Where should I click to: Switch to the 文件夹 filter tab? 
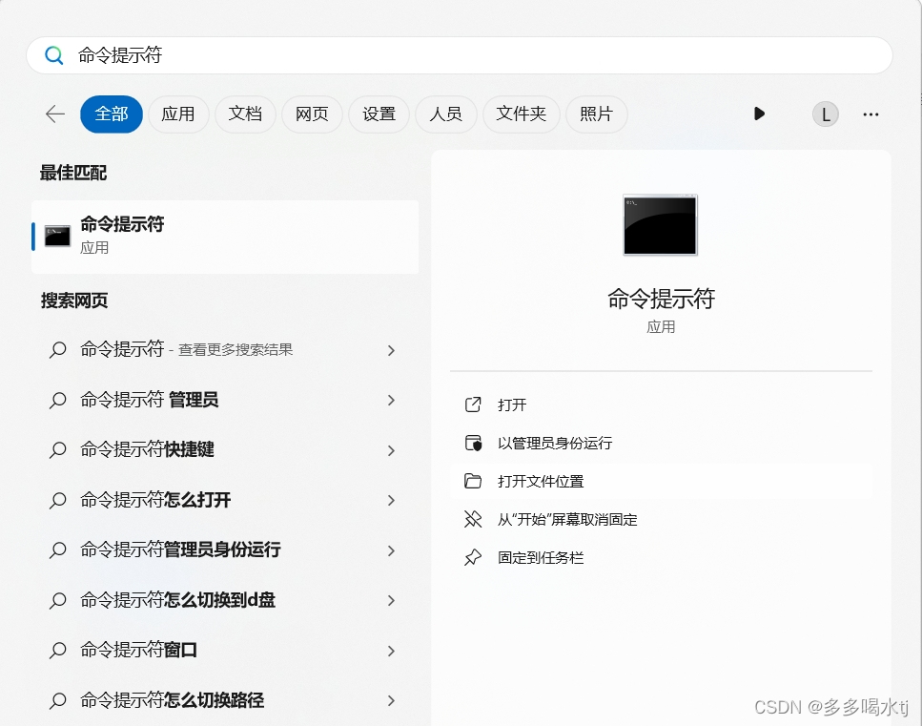pos(521,114)
